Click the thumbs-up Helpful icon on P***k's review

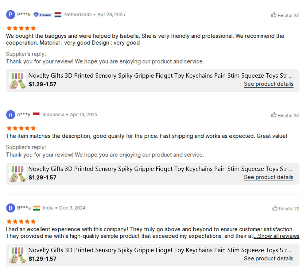[274, 15]
